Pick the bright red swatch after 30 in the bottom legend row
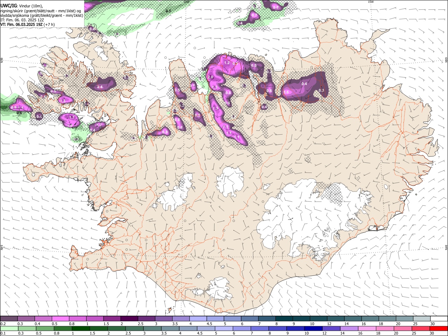 pos(439,328)
